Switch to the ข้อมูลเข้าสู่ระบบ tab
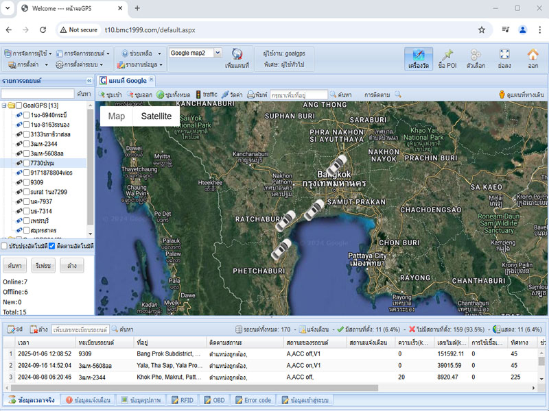The height and width of the screenshot is (411, 549). 305,400
